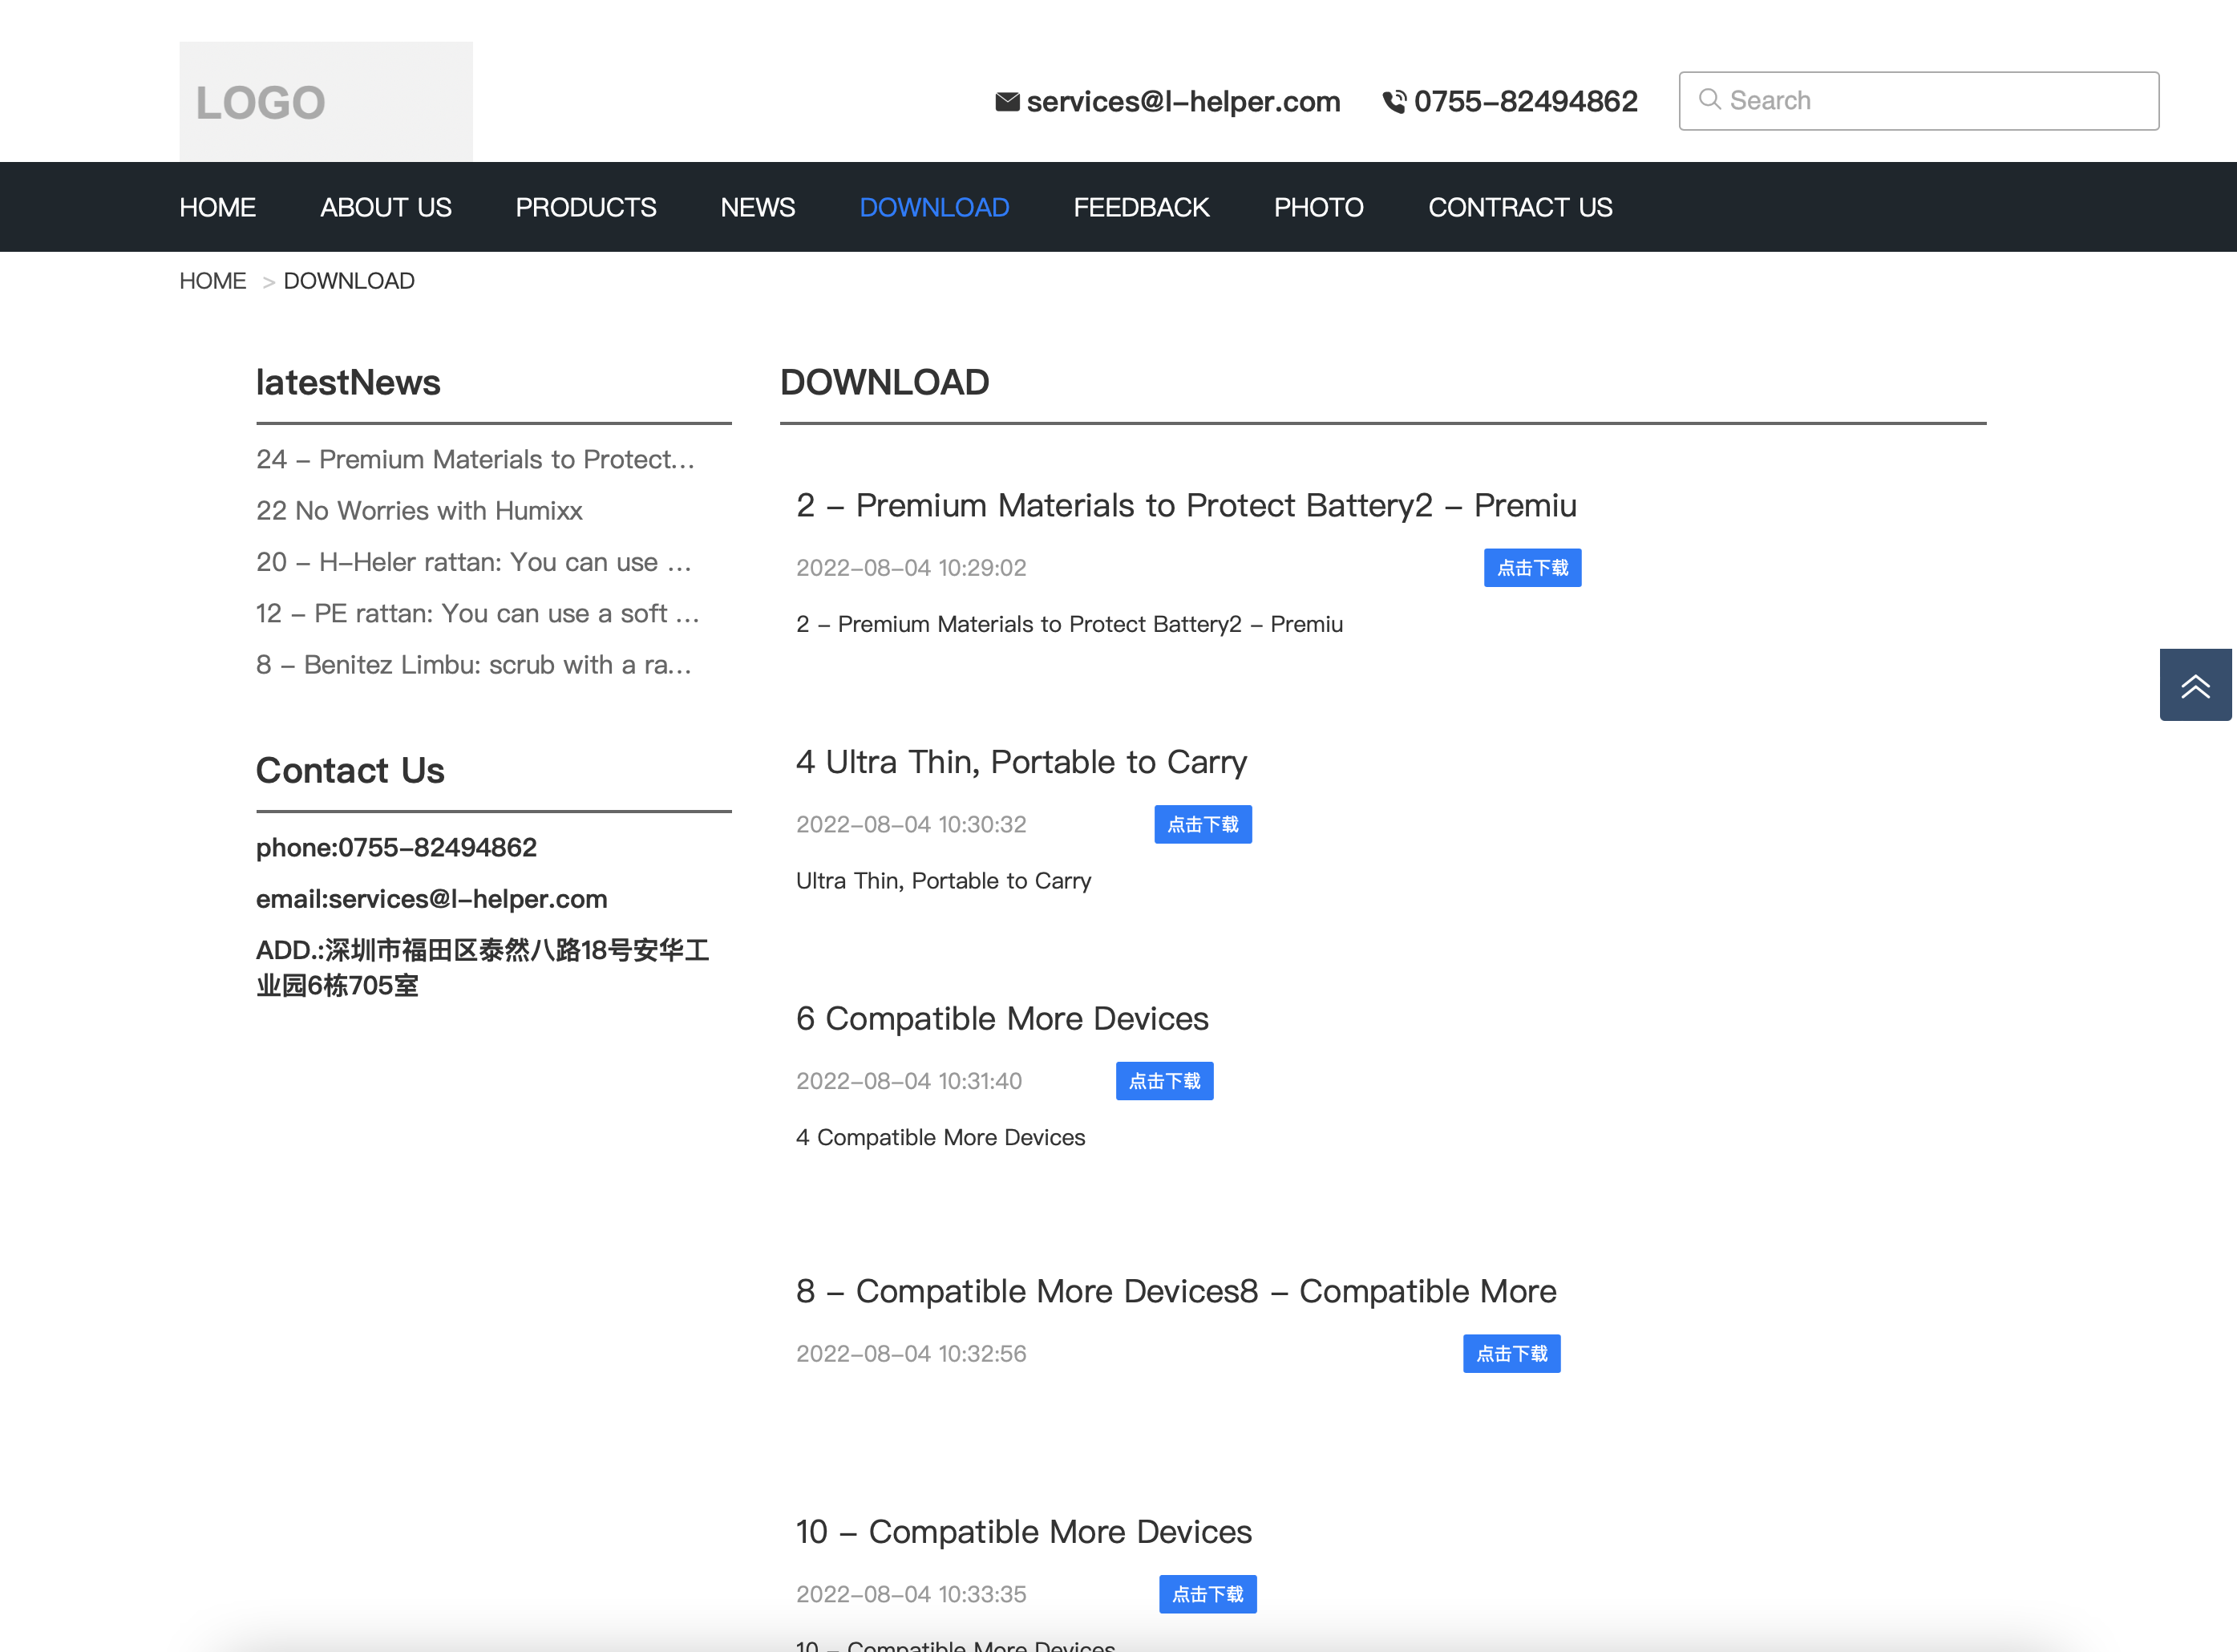Select PHOTO in the navigation bar
This screenshot has height=1652, width=2237.
point(1318,207)
